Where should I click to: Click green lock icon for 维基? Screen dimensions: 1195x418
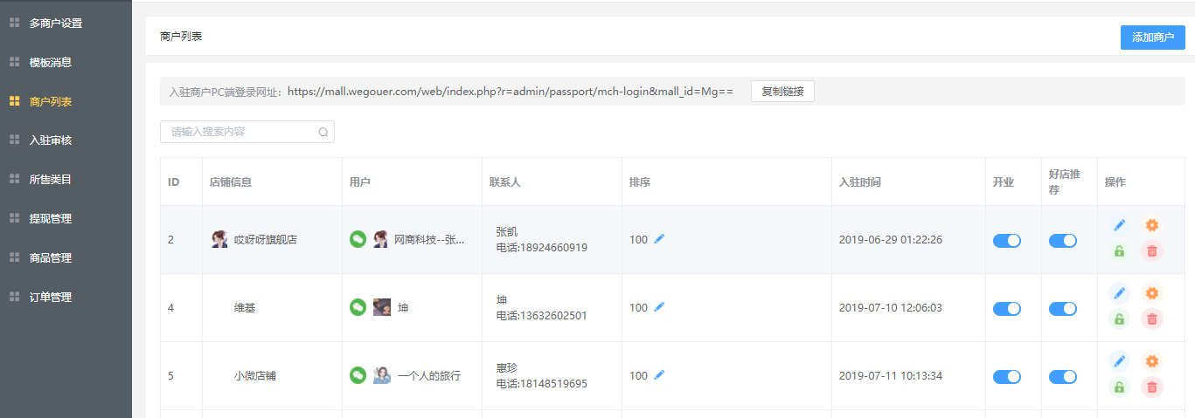tap(1119, 319)
